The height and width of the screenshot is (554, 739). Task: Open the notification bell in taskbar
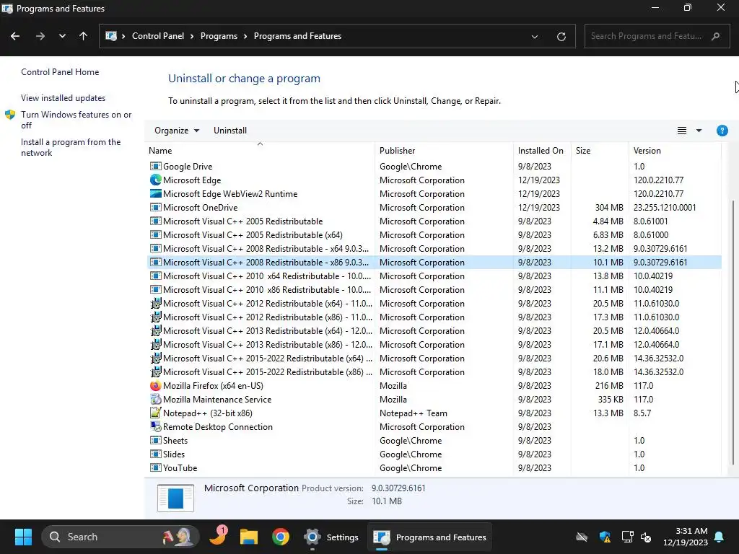point(719,537)
